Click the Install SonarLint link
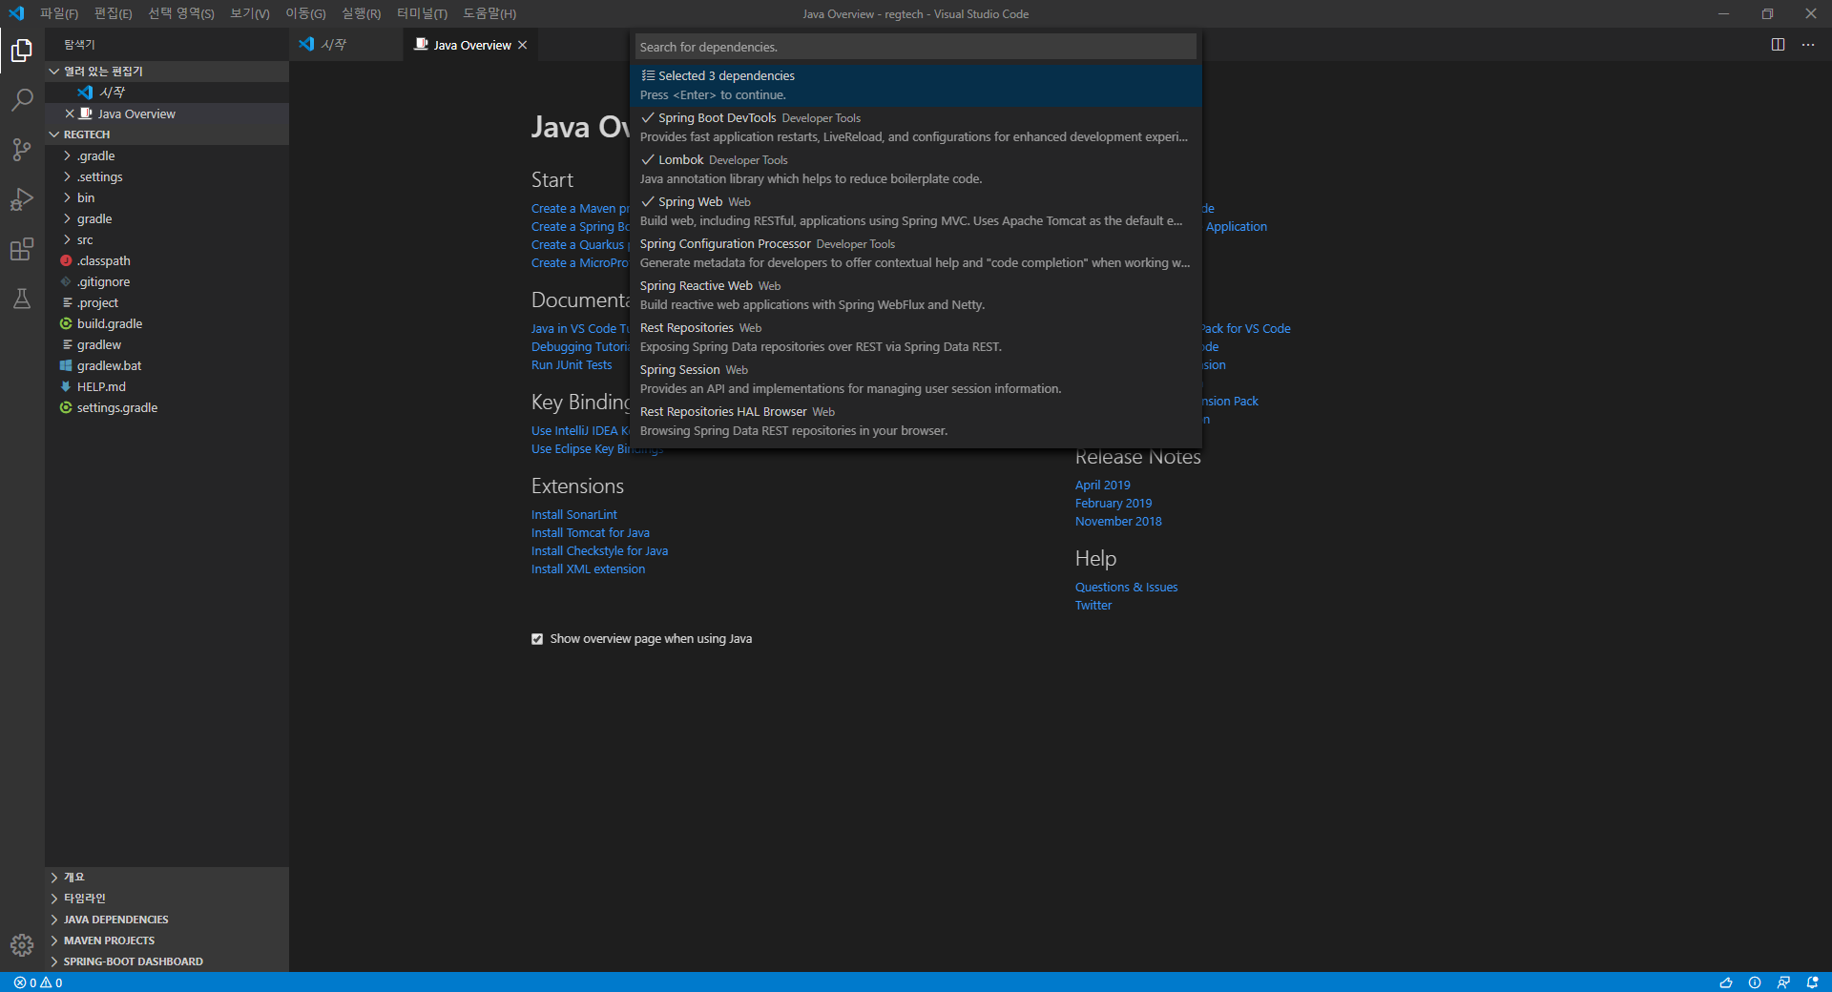 (573, 514)
